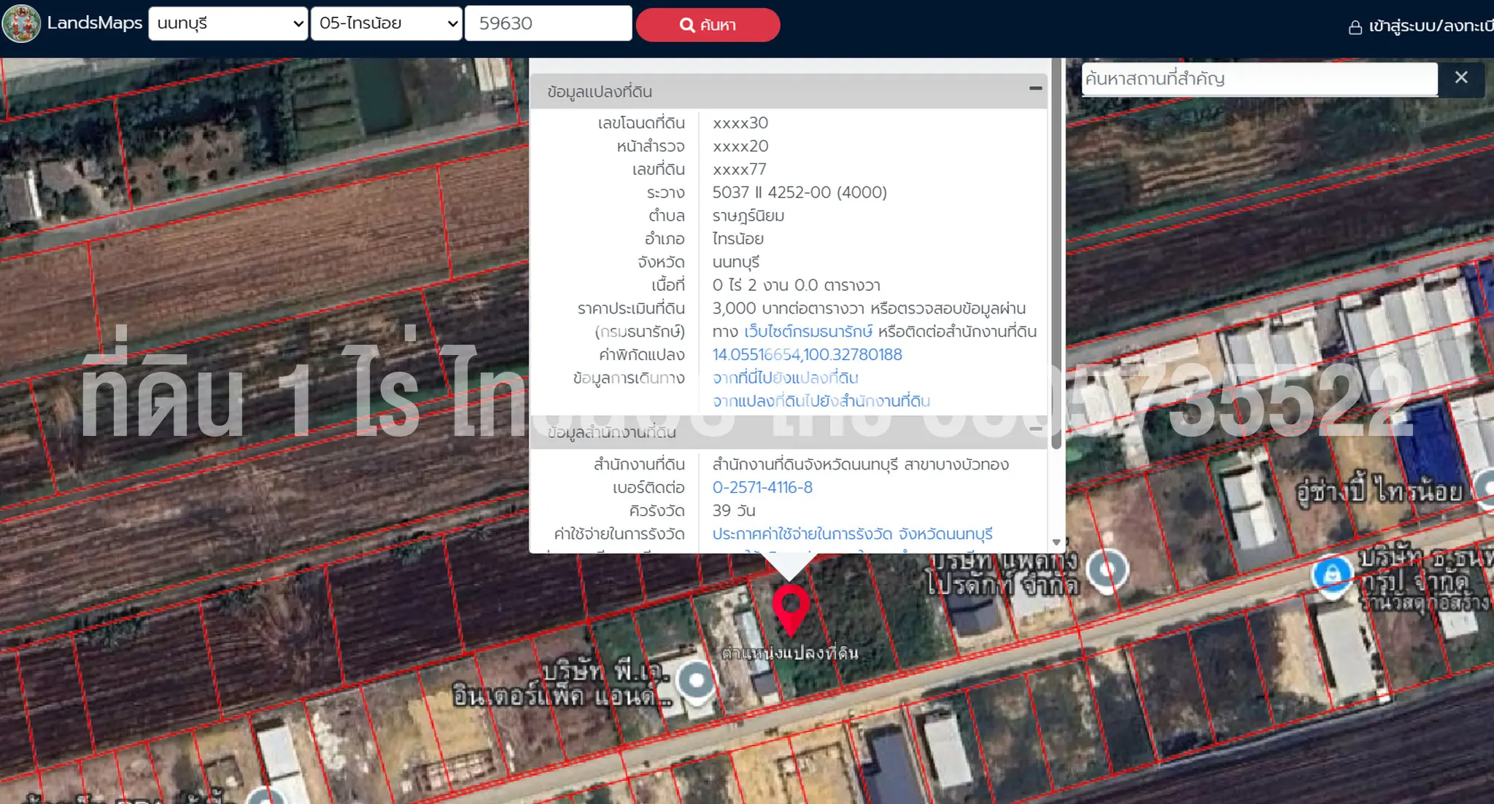Image resolution: width=1494 pixels, height=804 pixels.
Task: Open the Treasury Department website link
Action: click(x=808, y=332)
